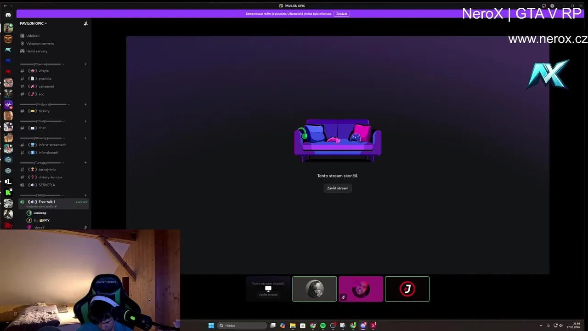588x331 pixels.
Task: Open the green Kick server icon
Action: [8, 193]
